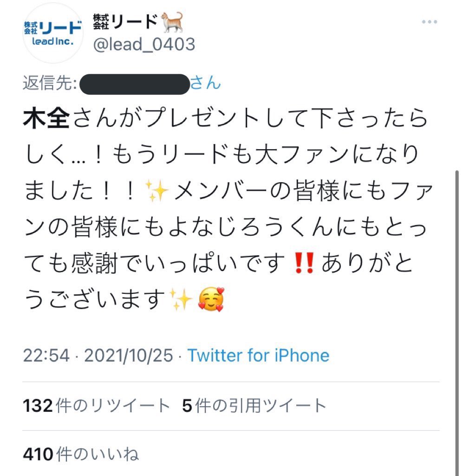Tap the red double exclamation emoji

[x=304, y=263]
